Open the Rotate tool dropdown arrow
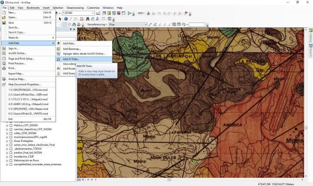Screen dimensions: 313x186 pos(187,25)
